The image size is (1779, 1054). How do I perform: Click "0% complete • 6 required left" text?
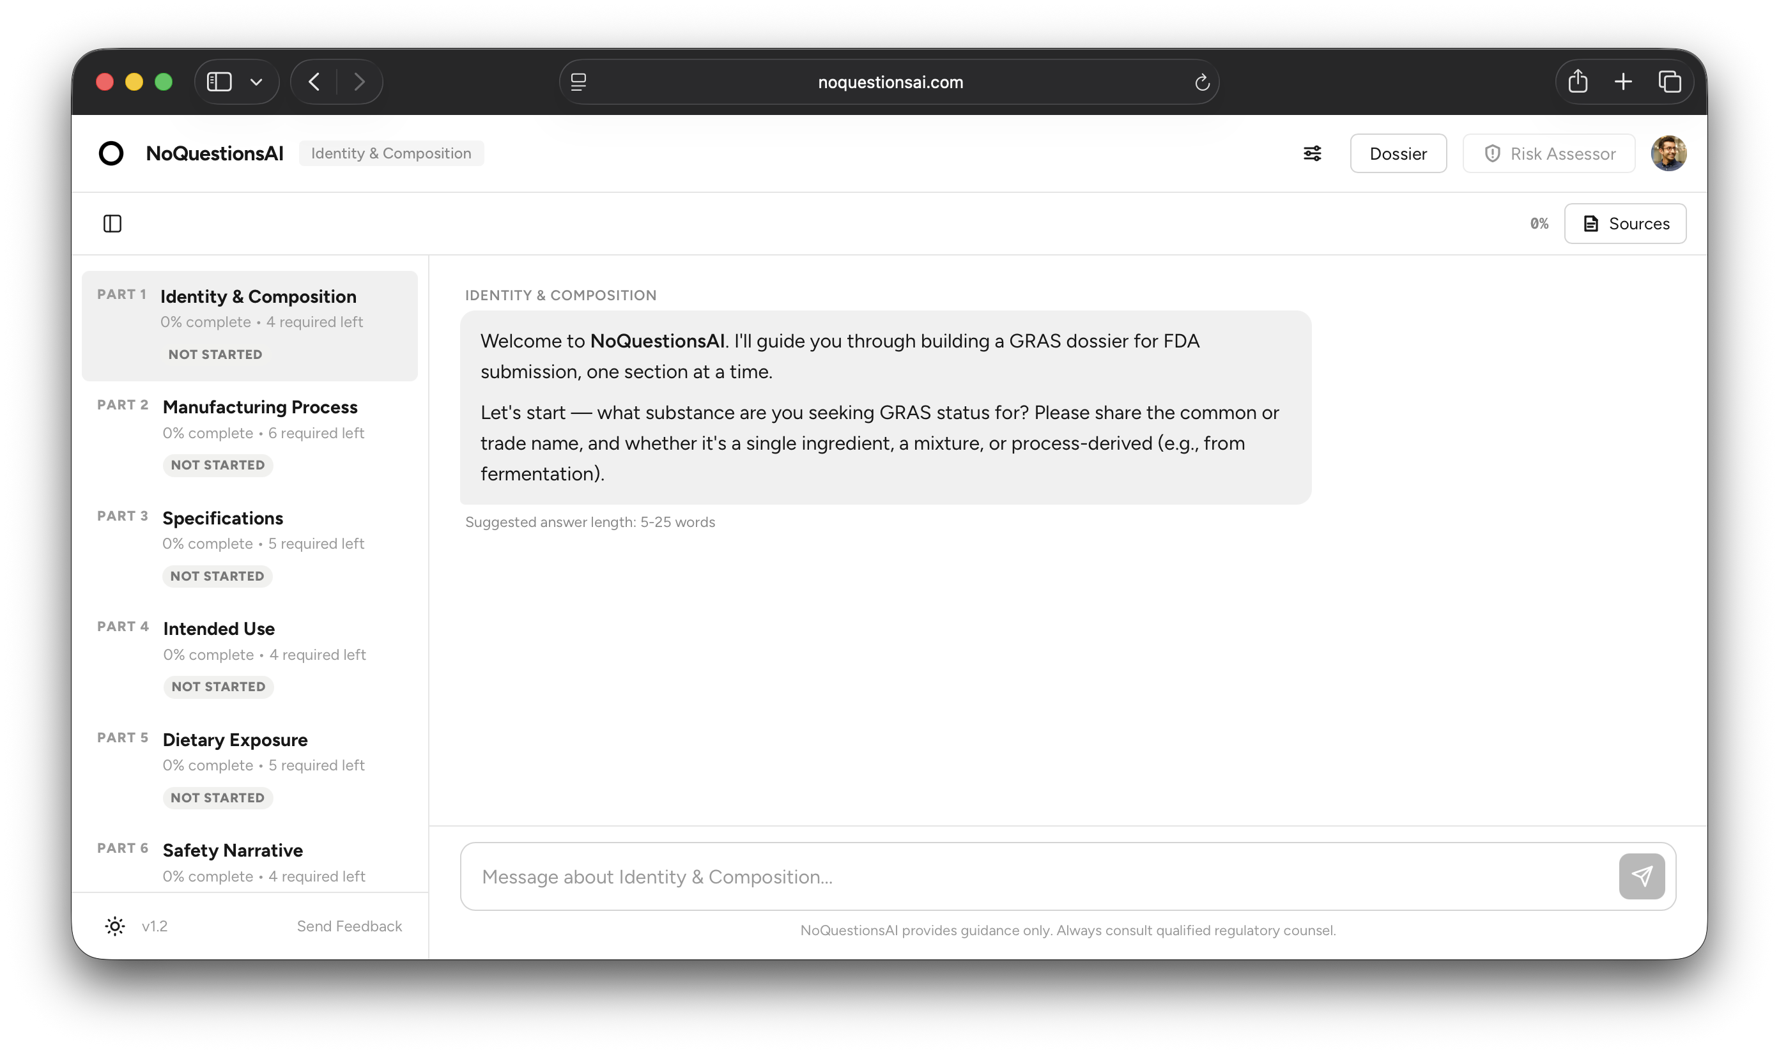[263, 432]
